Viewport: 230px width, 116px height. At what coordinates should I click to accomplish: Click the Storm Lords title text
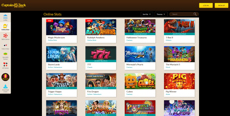click(54, 64)
